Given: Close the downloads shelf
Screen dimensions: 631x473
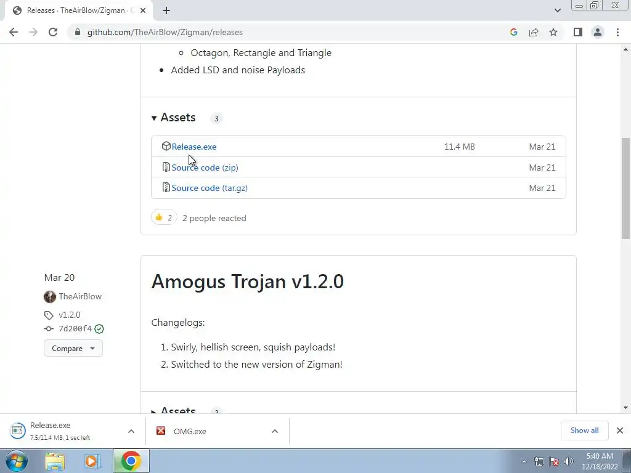Looking at the screenshot, I should click(620, 431).
